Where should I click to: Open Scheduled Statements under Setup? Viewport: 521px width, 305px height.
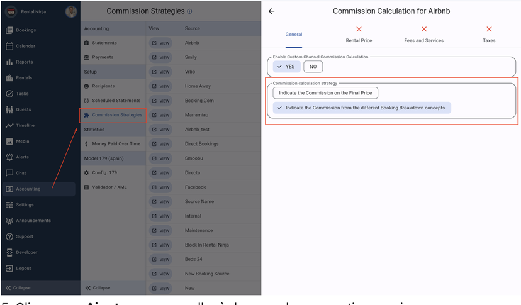tap(113, 101)
